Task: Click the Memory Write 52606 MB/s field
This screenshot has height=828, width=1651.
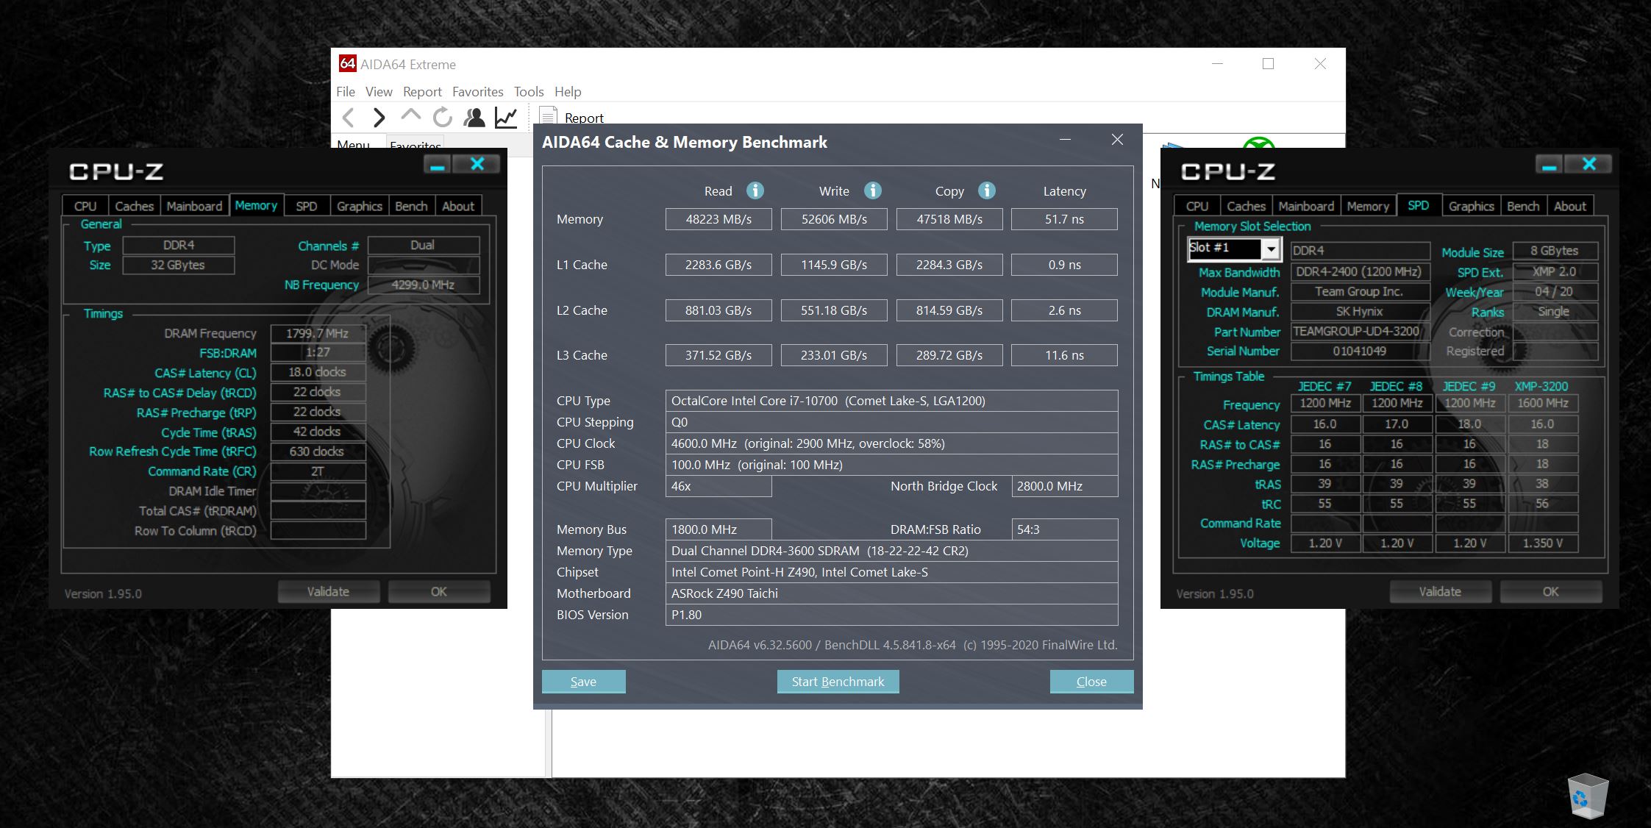Action: coord(834,219)
